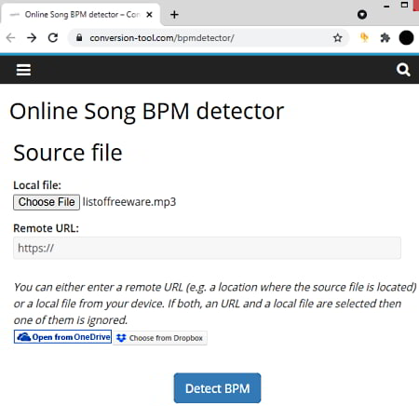
Task: Open the black profile avatar icon
Action: (x=406, y=38)
